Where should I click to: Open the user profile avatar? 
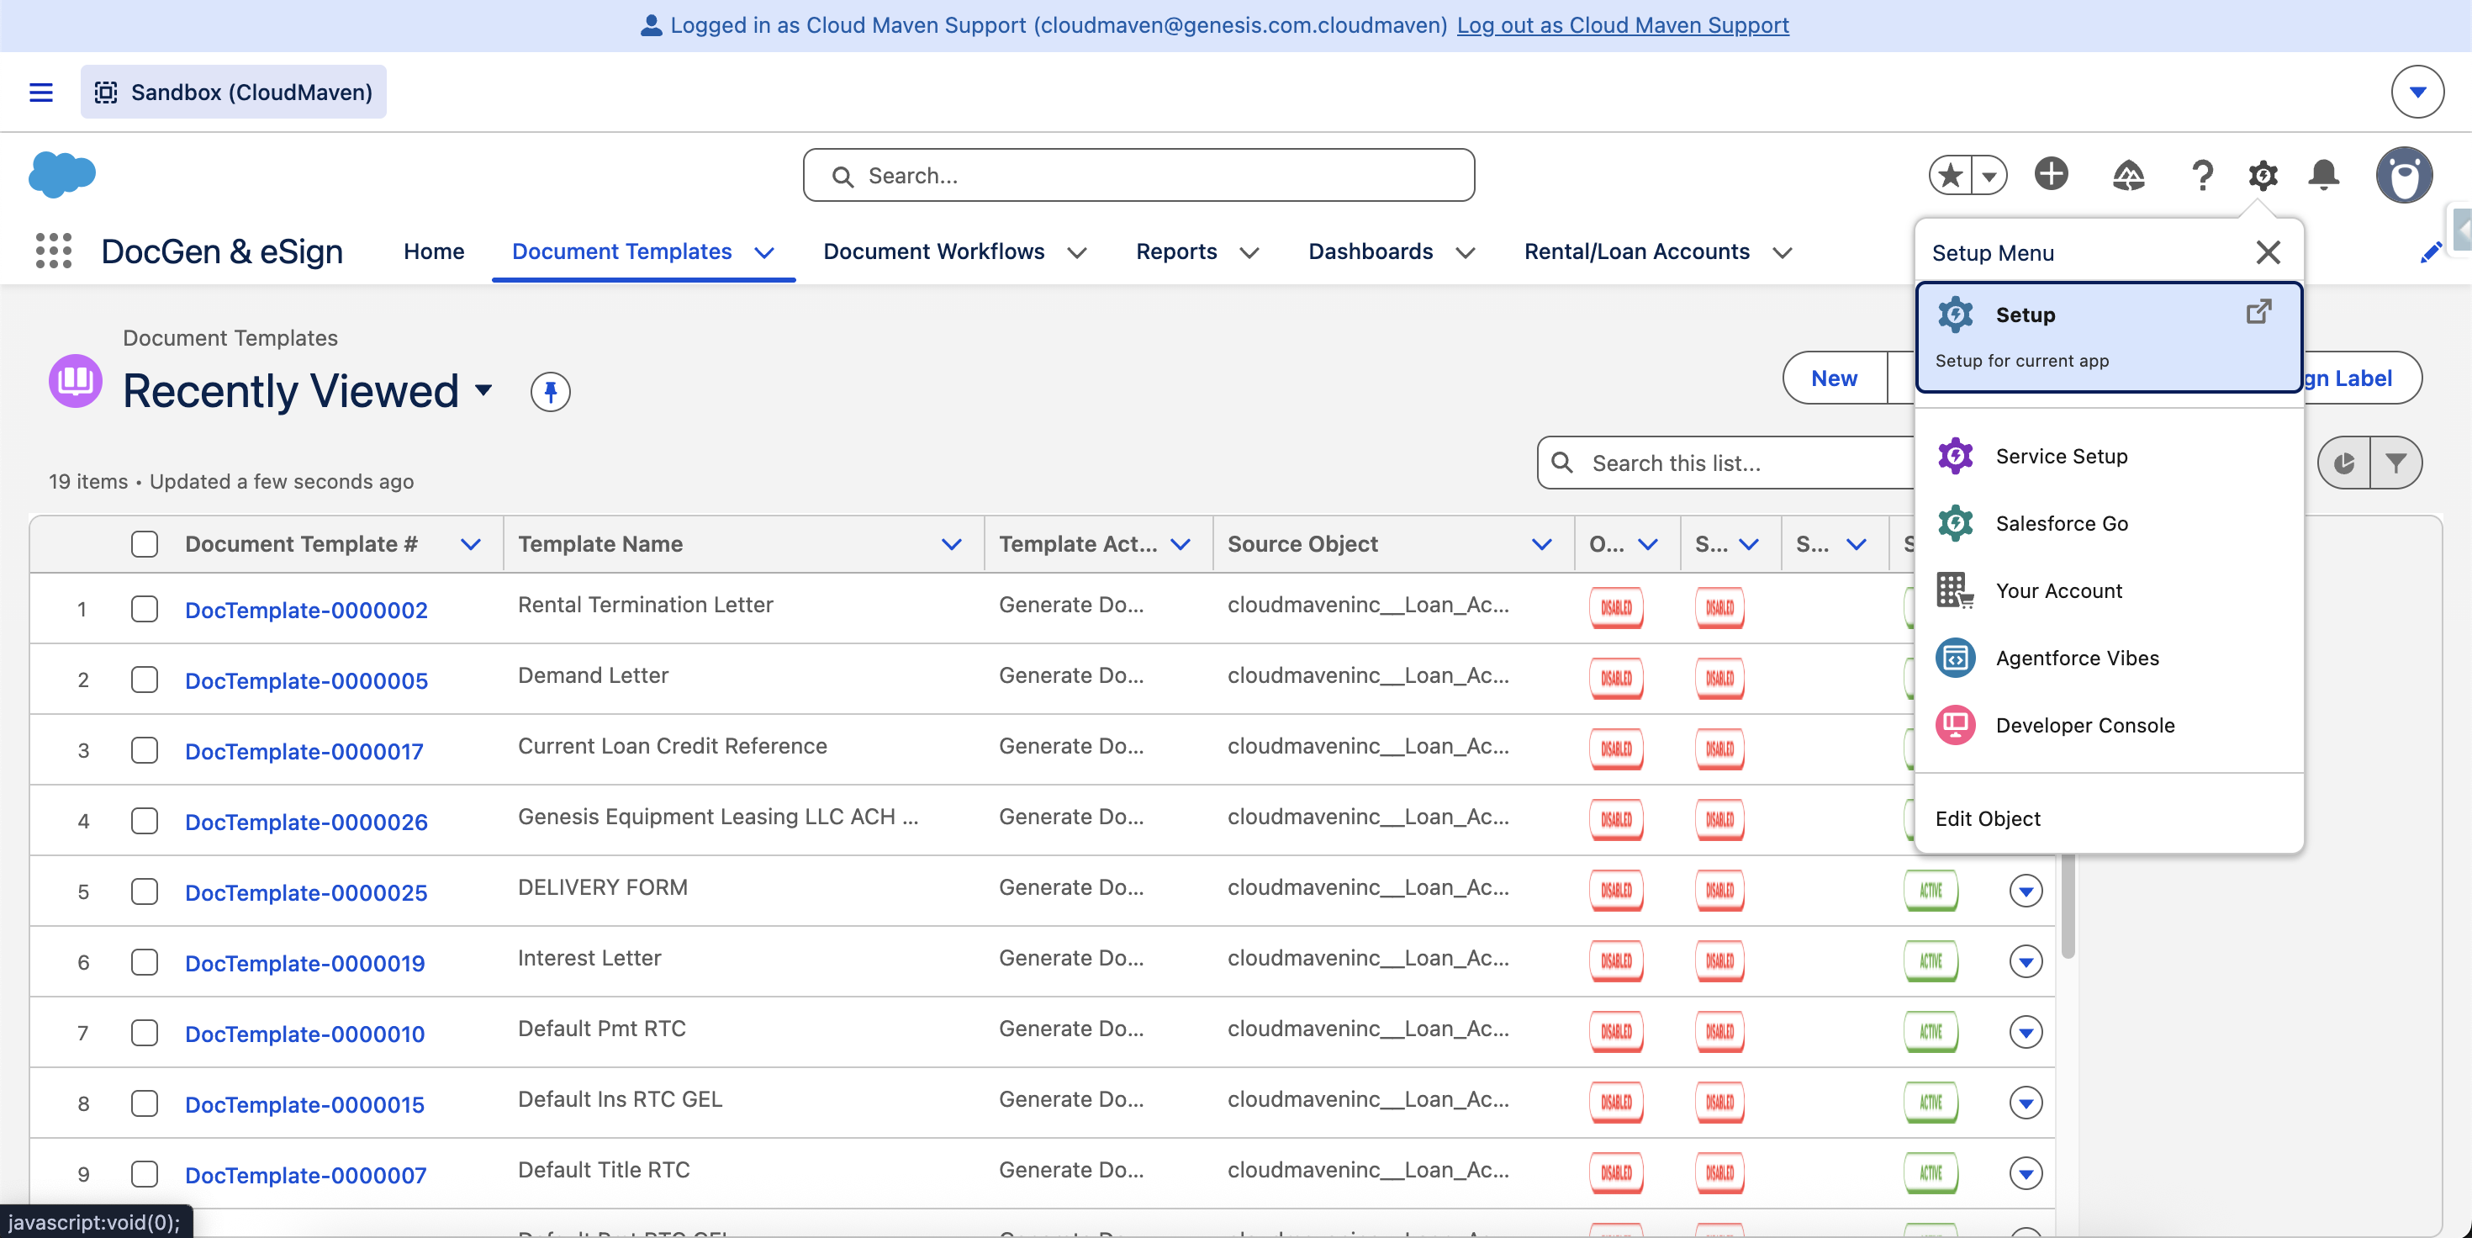click(2404, 175)
